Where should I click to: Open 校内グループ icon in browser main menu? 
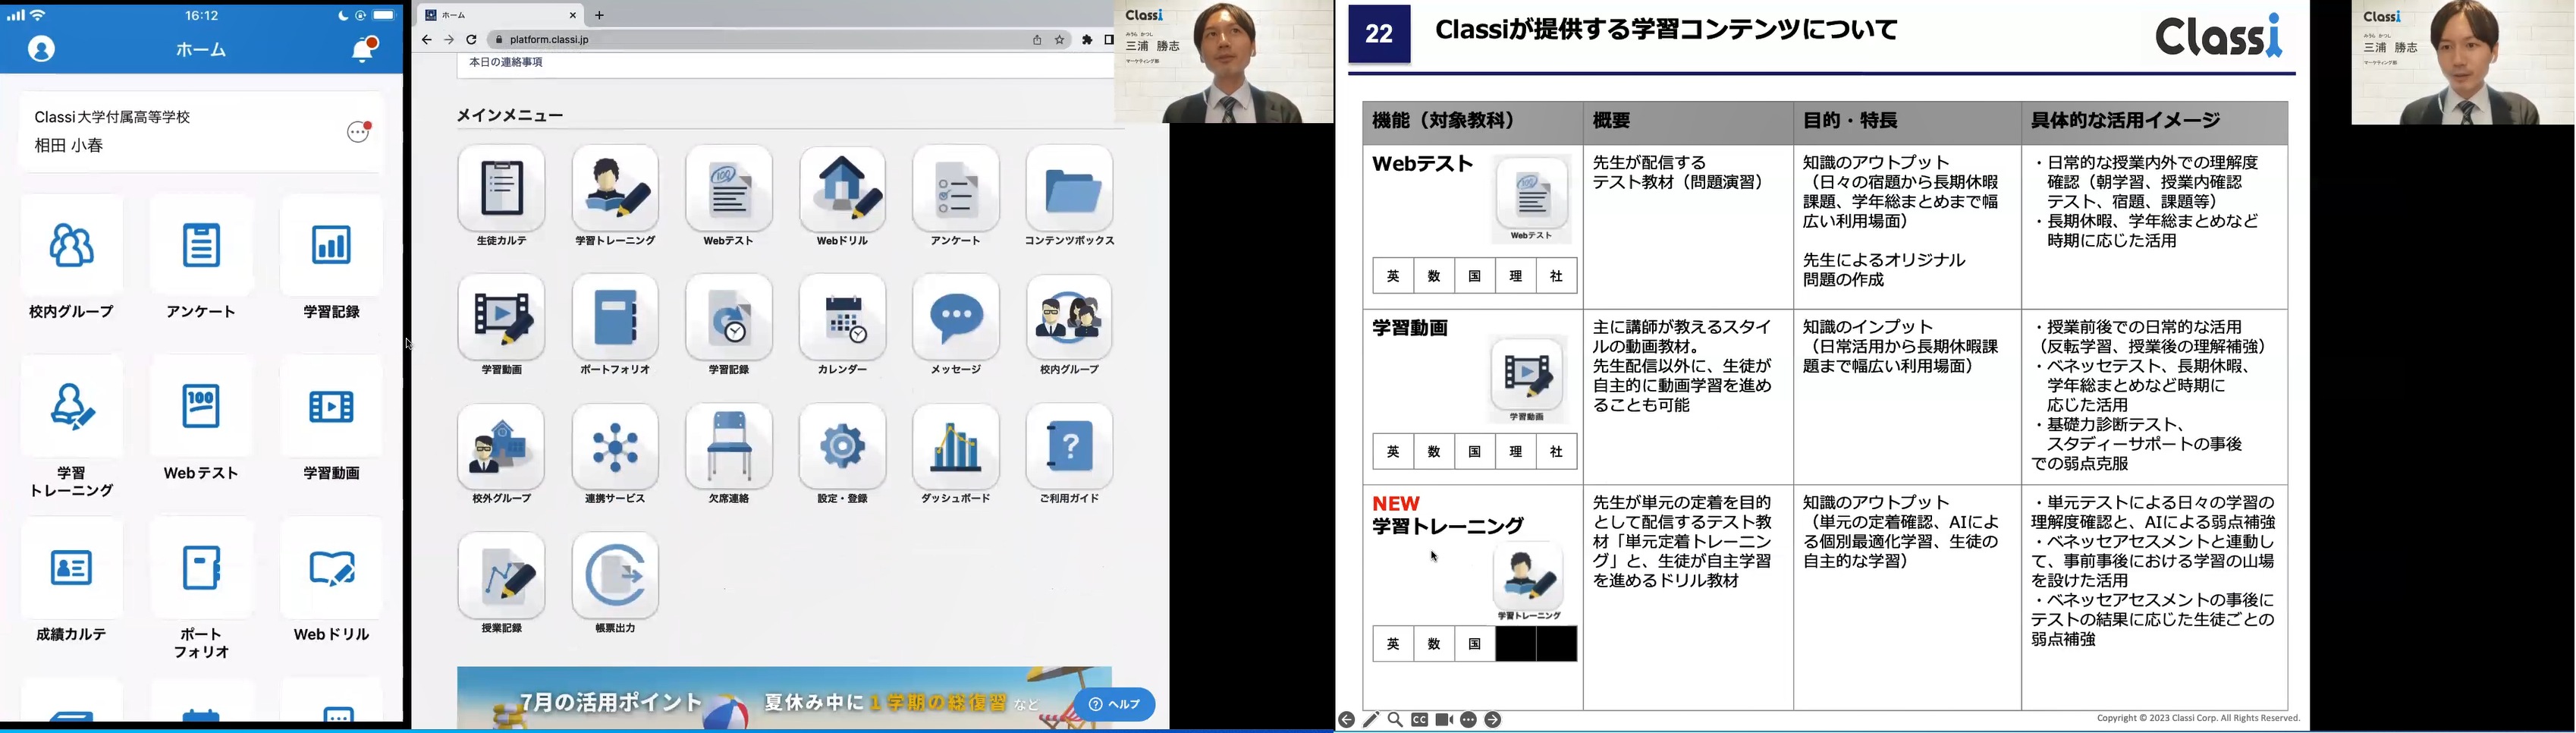(x=1070, y=318)
